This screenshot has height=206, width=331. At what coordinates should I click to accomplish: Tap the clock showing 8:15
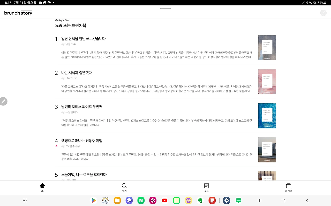[x=8, y=3]
